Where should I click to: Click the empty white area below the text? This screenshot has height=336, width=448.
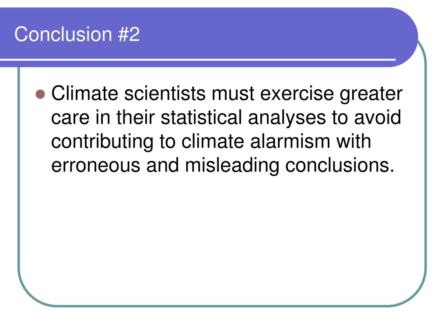pyautogui.click(x=223, y=237)
